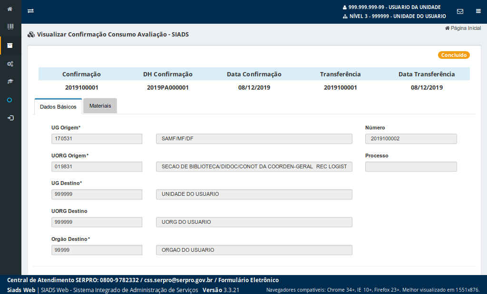Click the UG Origem code field 170531

tap(97, 139)
